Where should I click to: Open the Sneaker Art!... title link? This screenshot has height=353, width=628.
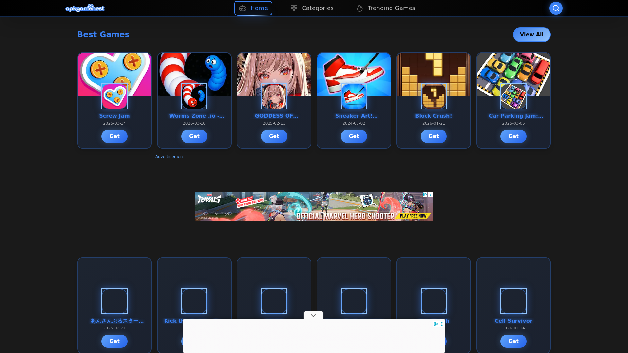click(357, 116)
